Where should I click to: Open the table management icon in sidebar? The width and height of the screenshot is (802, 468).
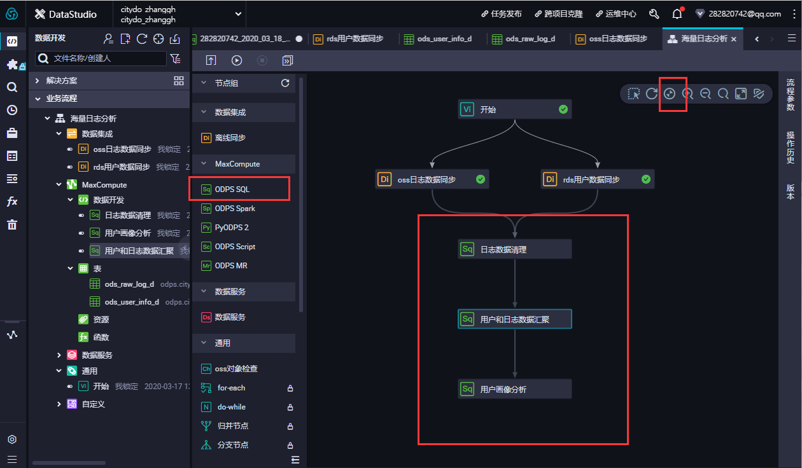point(12,156)
